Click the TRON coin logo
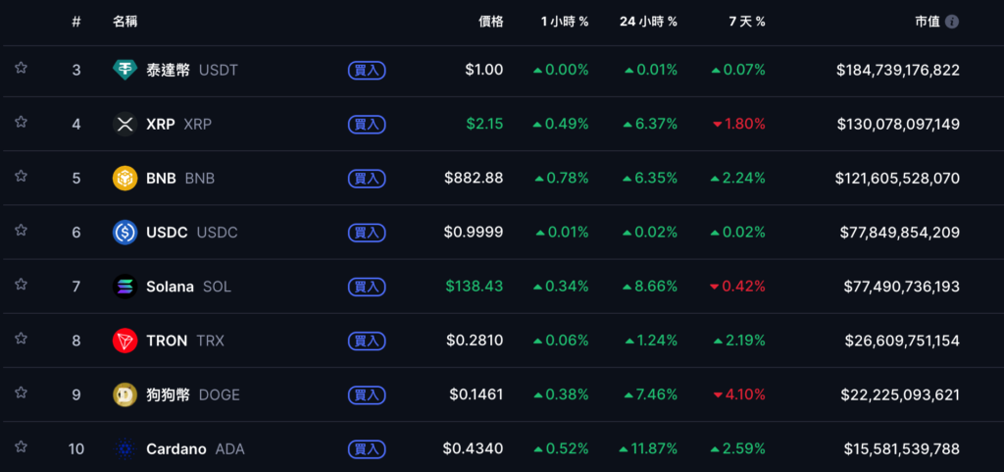Viewport: 1004px width, 472px height. [x=125, y=341]
